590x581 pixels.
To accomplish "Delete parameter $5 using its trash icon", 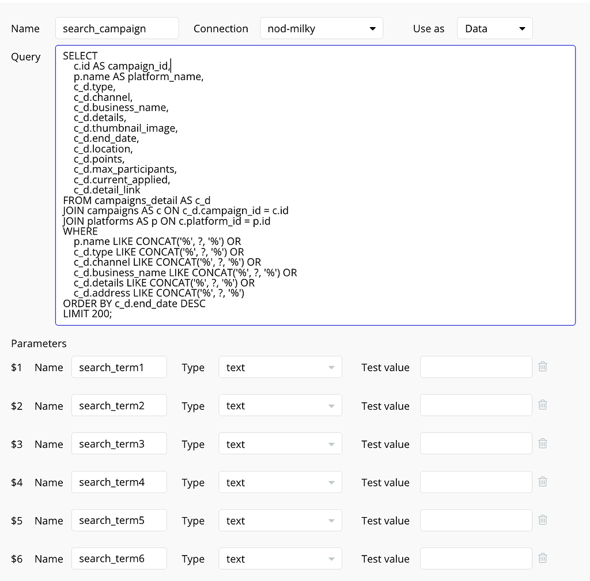I will (x=542, y=519).
